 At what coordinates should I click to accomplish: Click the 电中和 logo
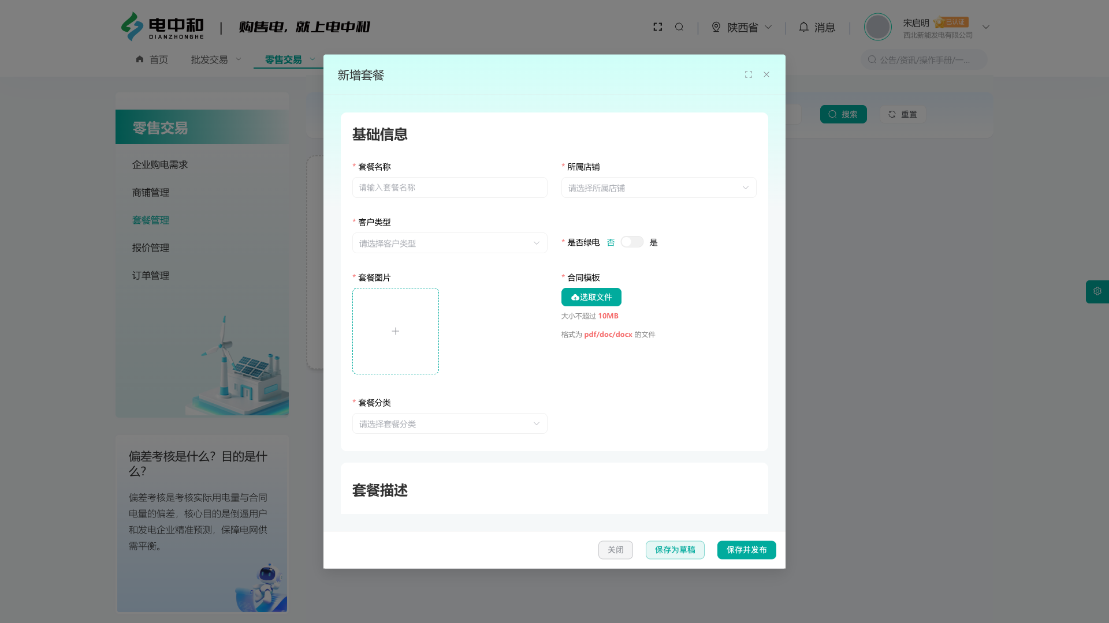coord(162,27)
